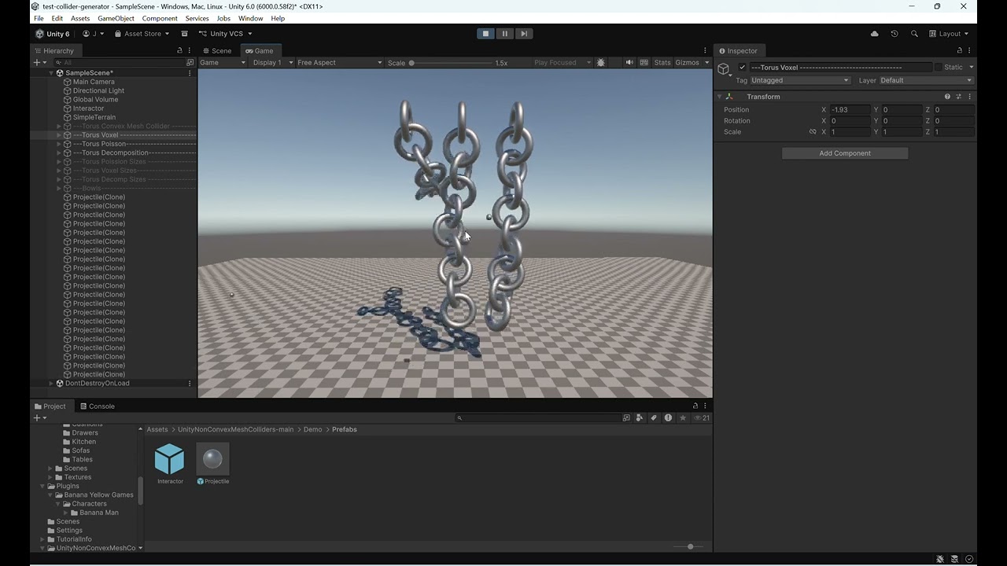This screenshot has height=566, width=1007.
Task: Select the Interactor prefab thumbnail
Action: click(x=170, y=459)
